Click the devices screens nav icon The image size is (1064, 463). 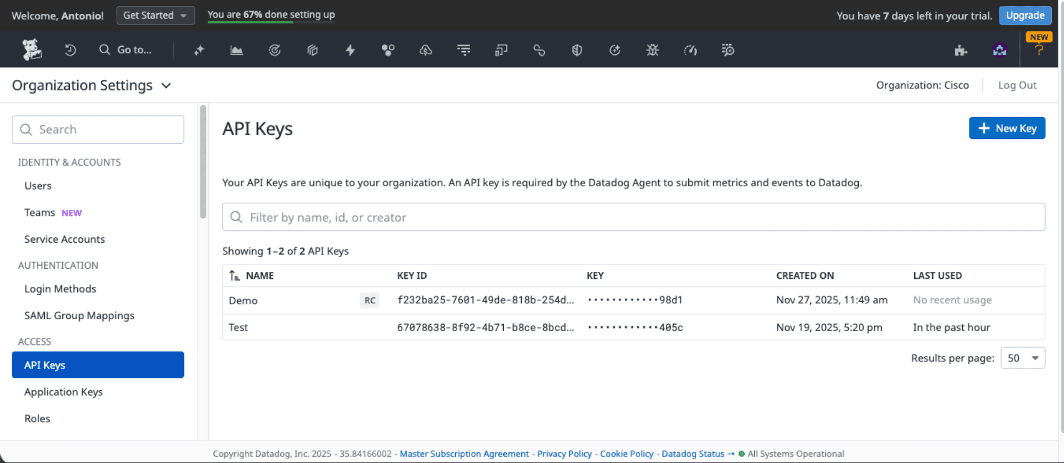(501, 50)
